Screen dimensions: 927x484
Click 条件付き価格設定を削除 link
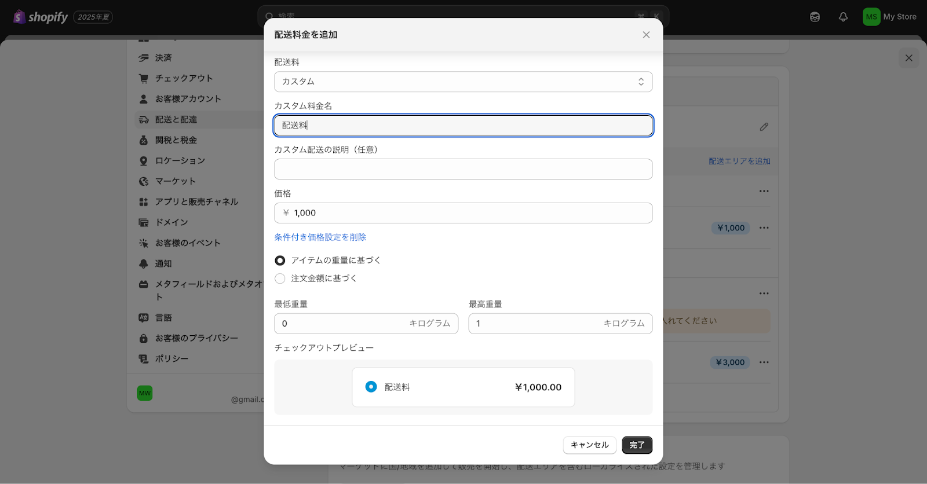[x=320, y=237]
